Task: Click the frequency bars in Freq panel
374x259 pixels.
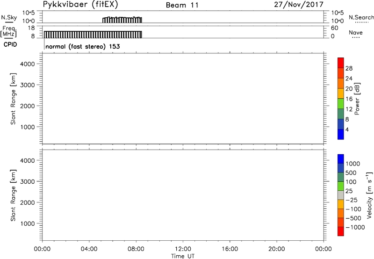Action: [x=93, y=35]
